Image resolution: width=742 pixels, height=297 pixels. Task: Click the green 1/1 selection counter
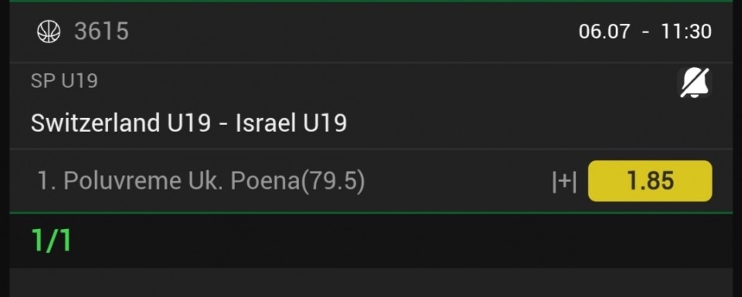tap(51, 241)
